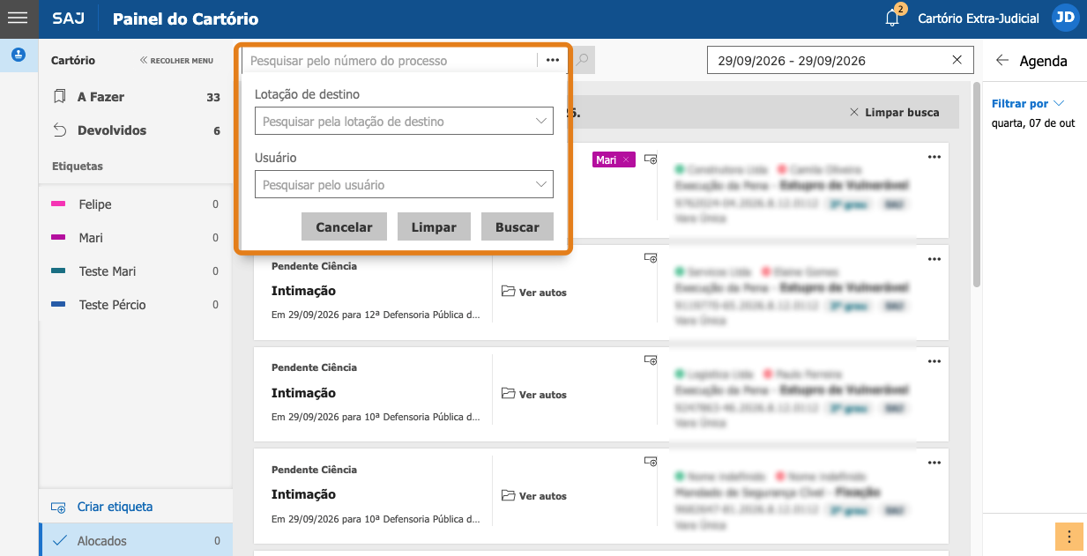Viewport: 1087px width, 556px height.
Task: Open Ver autos on the 12ª Defensoria card
Action: [534, 292]
